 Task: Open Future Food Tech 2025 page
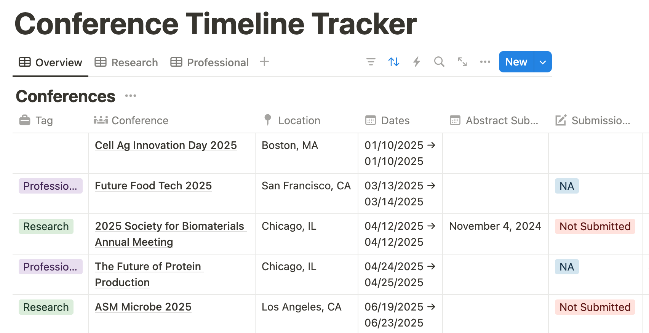point(153,186)
